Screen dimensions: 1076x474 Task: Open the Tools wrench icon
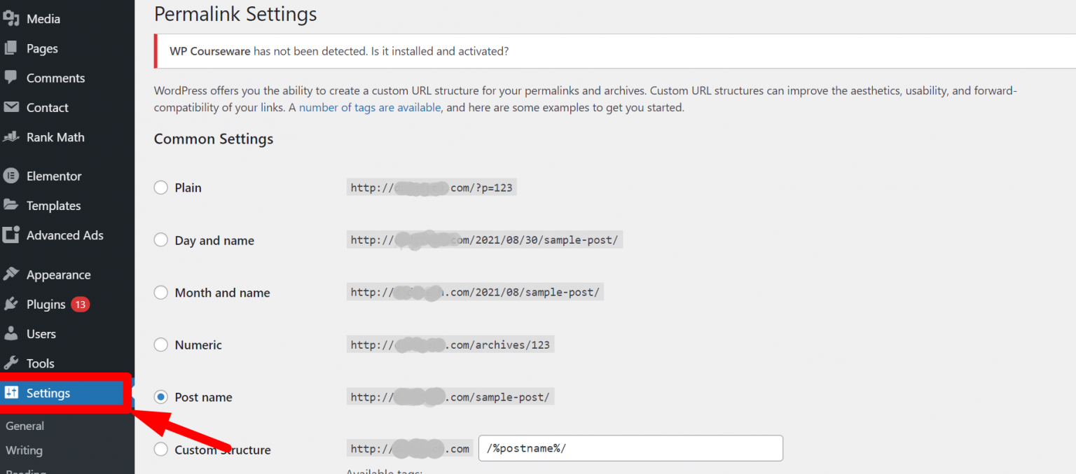(x=11, y=363)
